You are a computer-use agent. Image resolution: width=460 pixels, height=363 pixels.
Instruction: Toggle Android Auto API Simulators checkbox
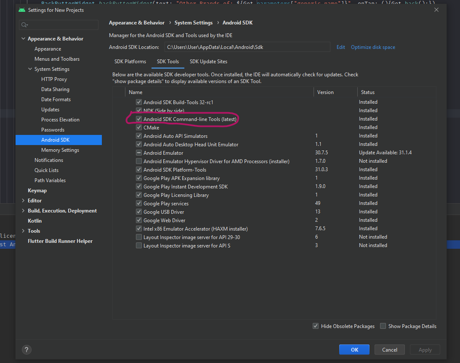(x=139, y=136)
